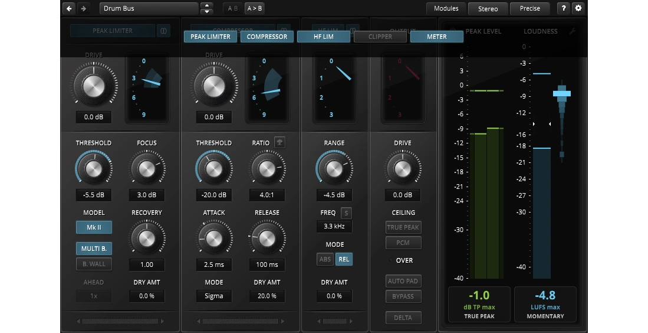The height and width of the screenshot is (333, 648).
Task: Toggle the COMPRESSOR module button
Action: (x=267, y=37)
